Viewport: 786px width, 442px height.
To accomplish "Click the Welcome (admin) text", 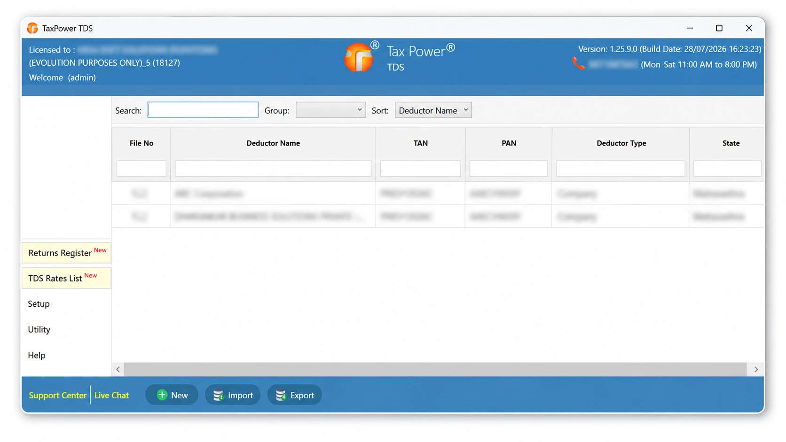I will [63, 78].
